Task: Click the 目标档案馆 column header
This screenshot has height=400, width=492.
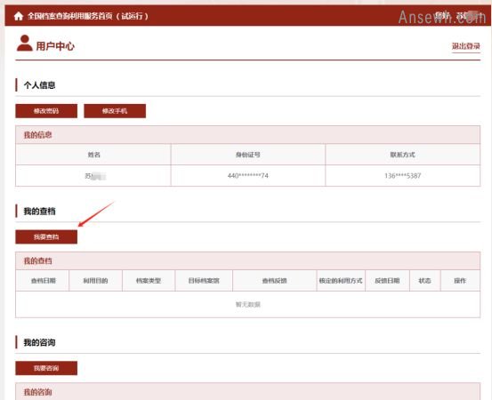Action: coord(204,281)
